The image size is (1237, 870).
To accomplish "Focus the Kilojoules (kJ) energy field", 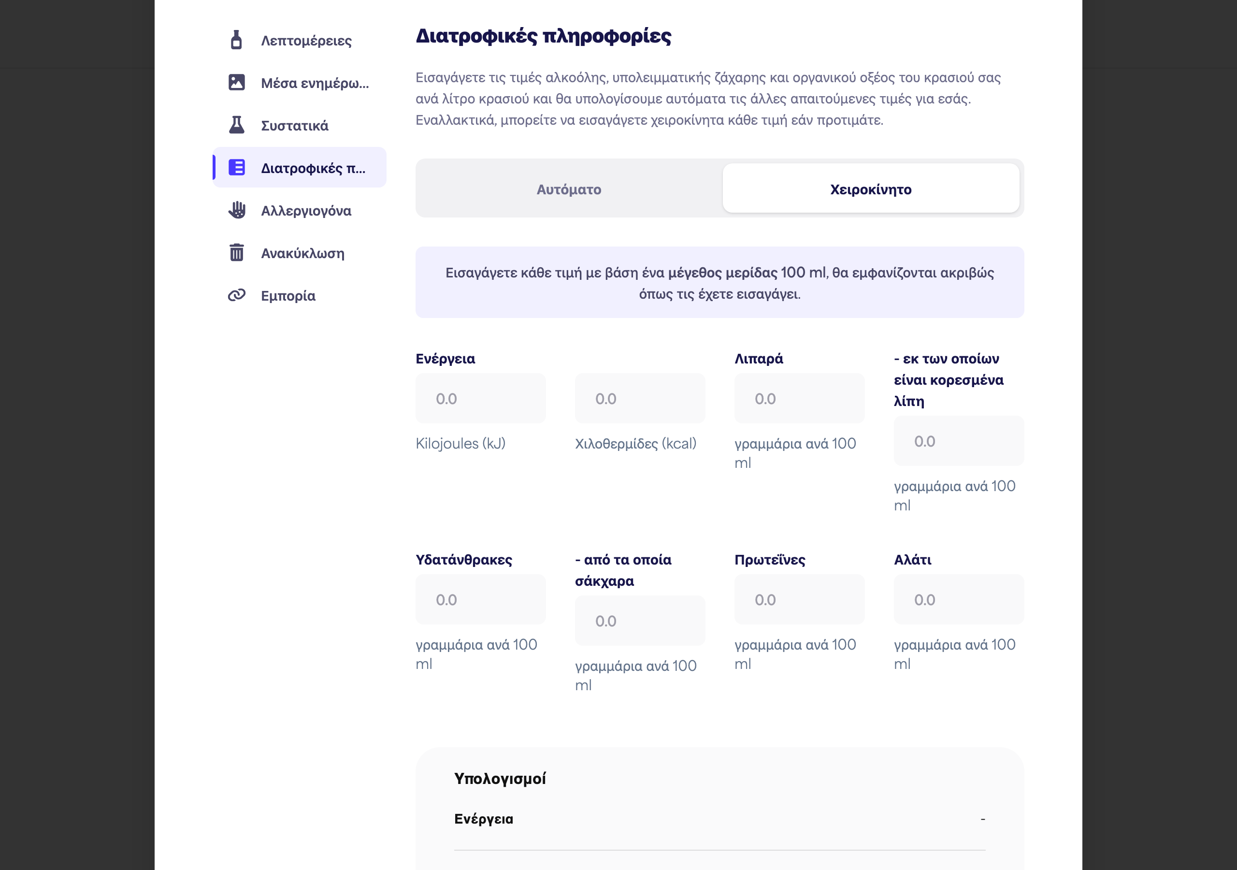I will coord(481,399).
